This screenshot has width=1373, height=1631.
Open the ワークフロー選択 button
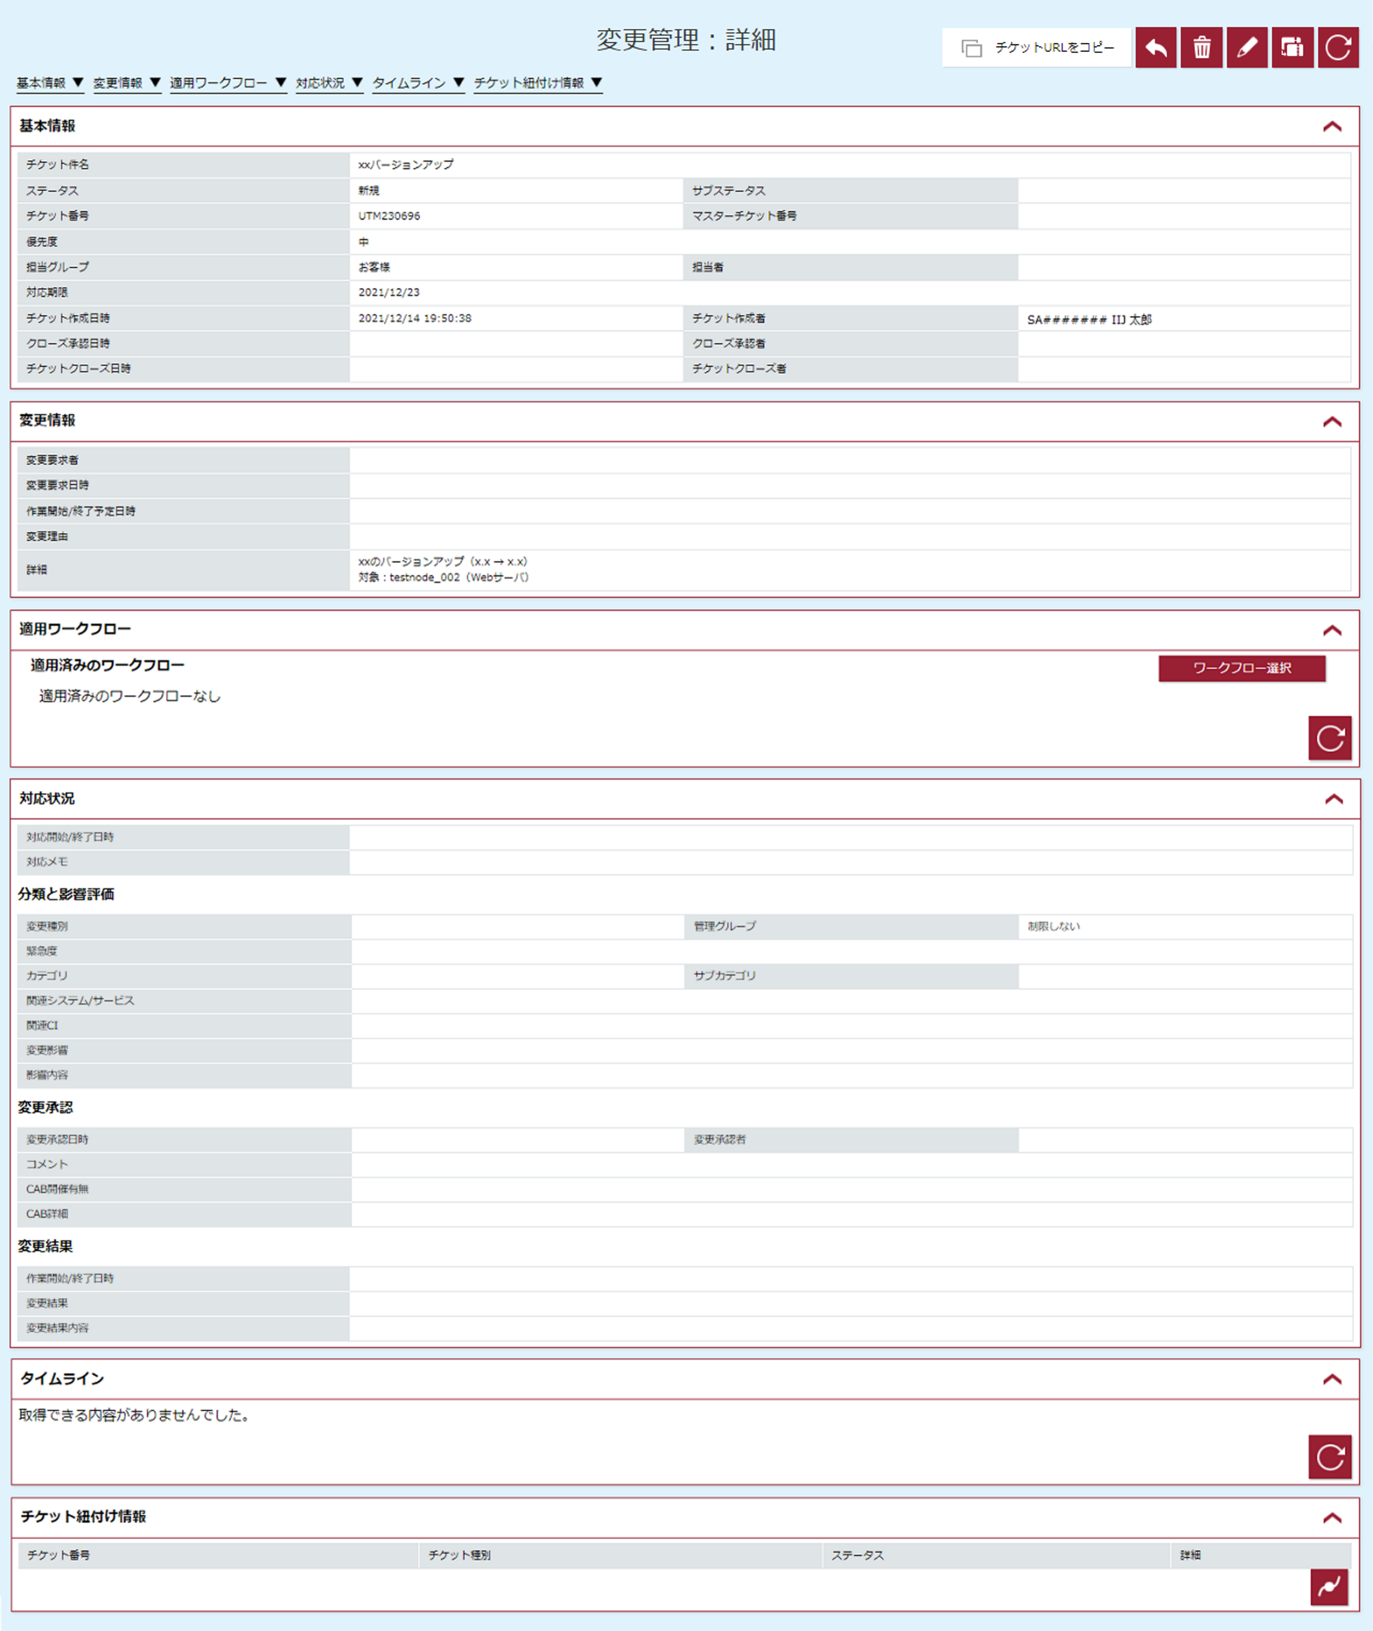pyautogui.click(x=1242, y=668)
